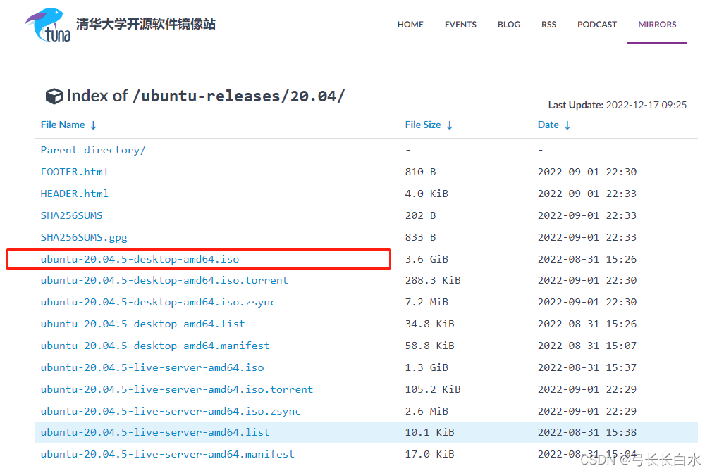Viewport: 712px width, 473px height.
Task: Sort by Date column header
Action: 548,125
